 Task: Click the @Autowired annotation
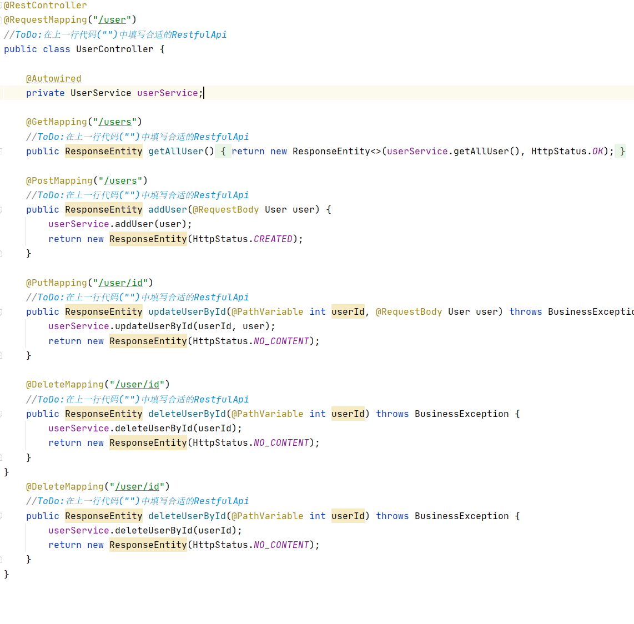(53, 78)
